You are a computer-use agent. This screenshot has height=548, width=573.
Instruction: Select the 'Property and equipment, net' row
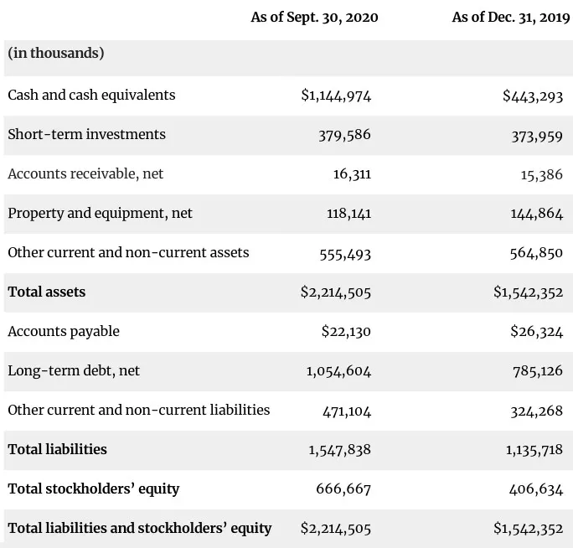pyautogui.click(x=100, y=214)
